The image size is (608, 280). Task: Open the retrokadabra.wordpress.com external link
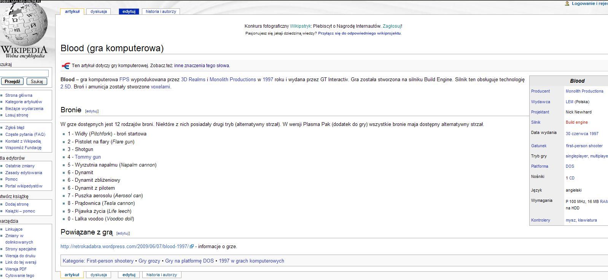(124, 247)
